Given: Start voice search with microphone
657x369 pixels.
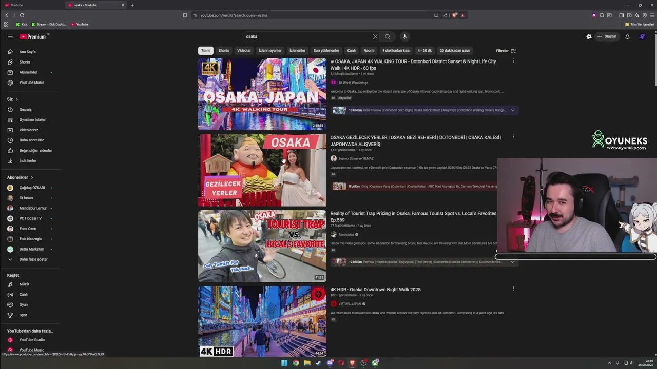Looking at the screenshot, I should click(404, 36).
